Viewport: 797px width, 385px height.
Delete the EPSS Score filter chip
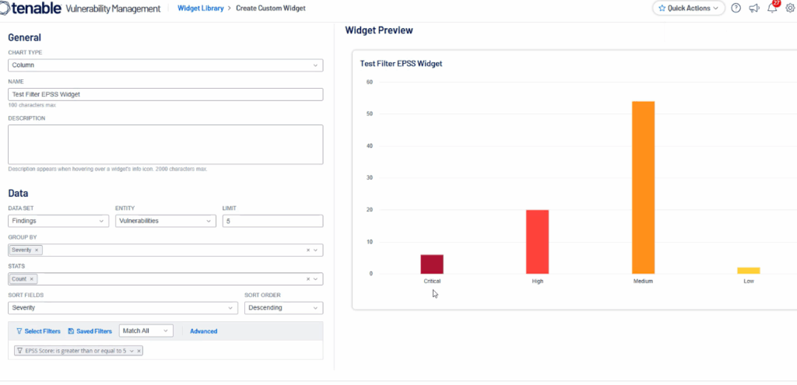pos(139,351)
